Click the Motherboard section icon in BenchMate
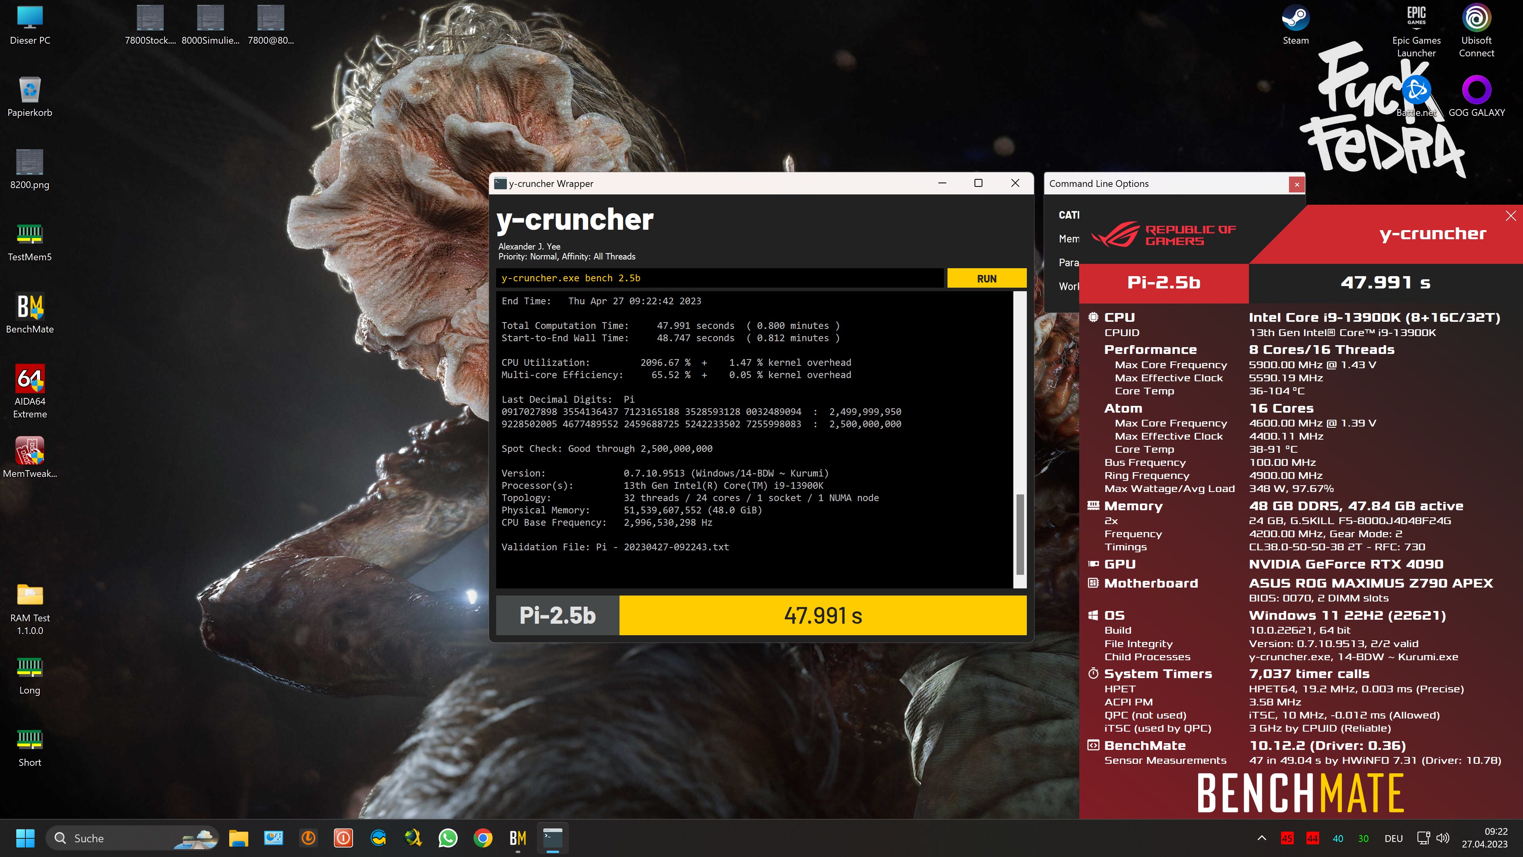 pyautogui.click(x=1093, y=583)
